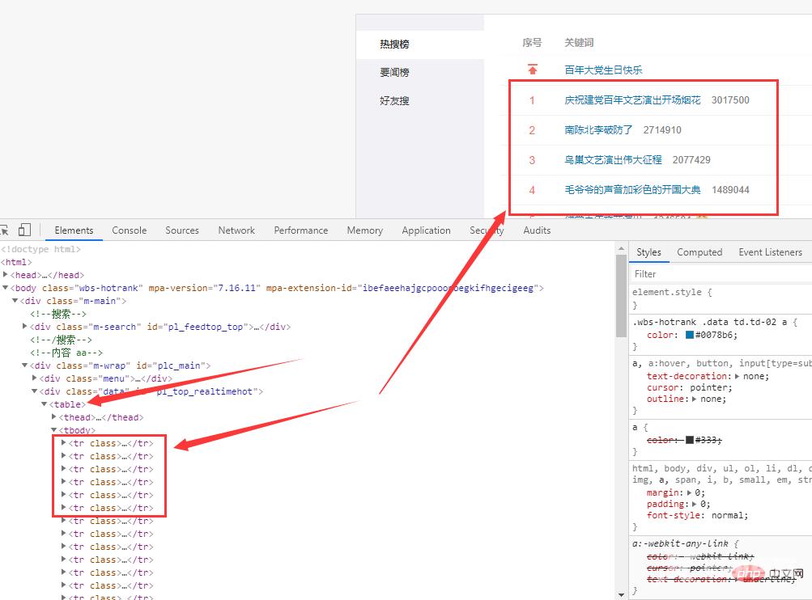Click the pinned-top arrow icon beside 百年大党生日快乐
Screen dimensions: 812x600
(x=532, y=70)
